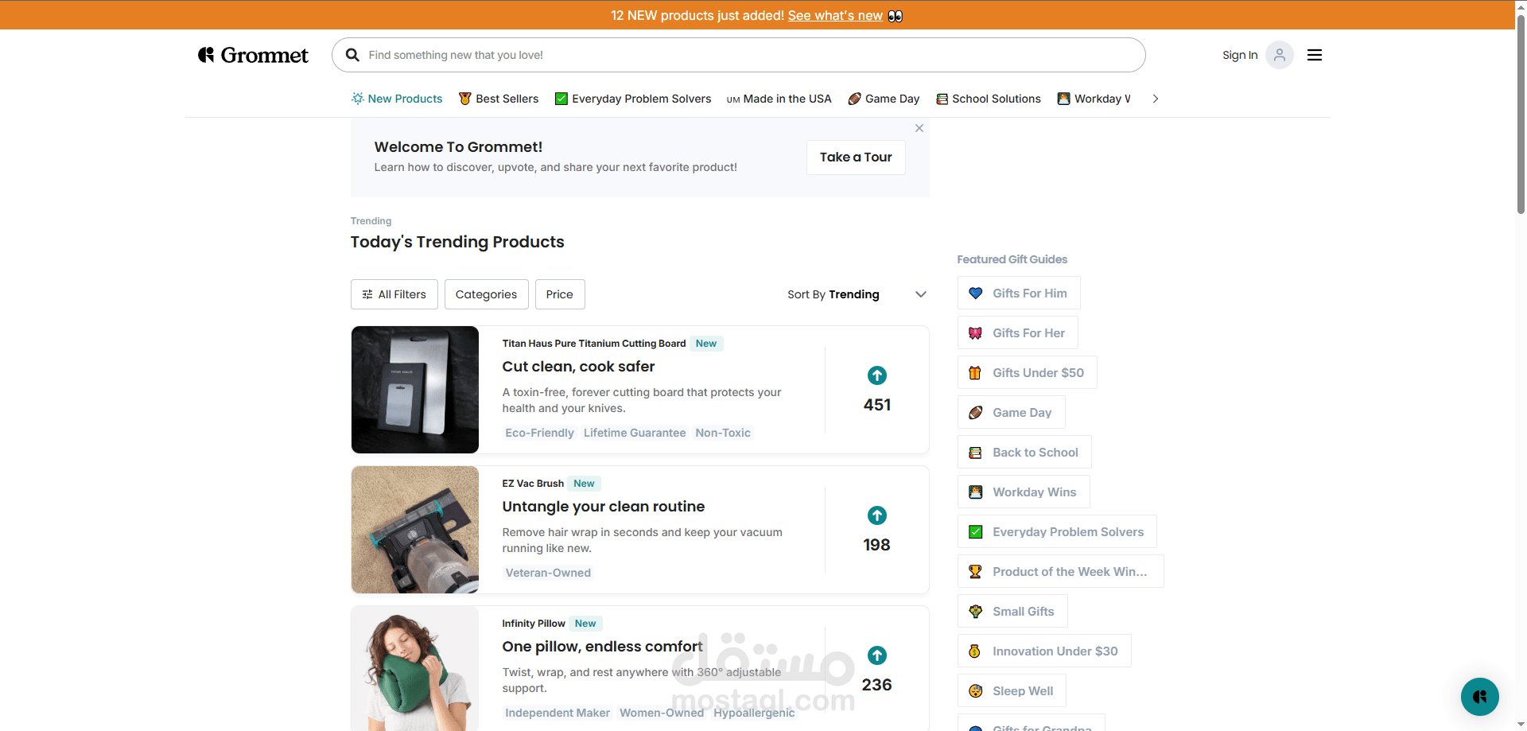Open the Workday Wins gift guide

point(1024,492)
